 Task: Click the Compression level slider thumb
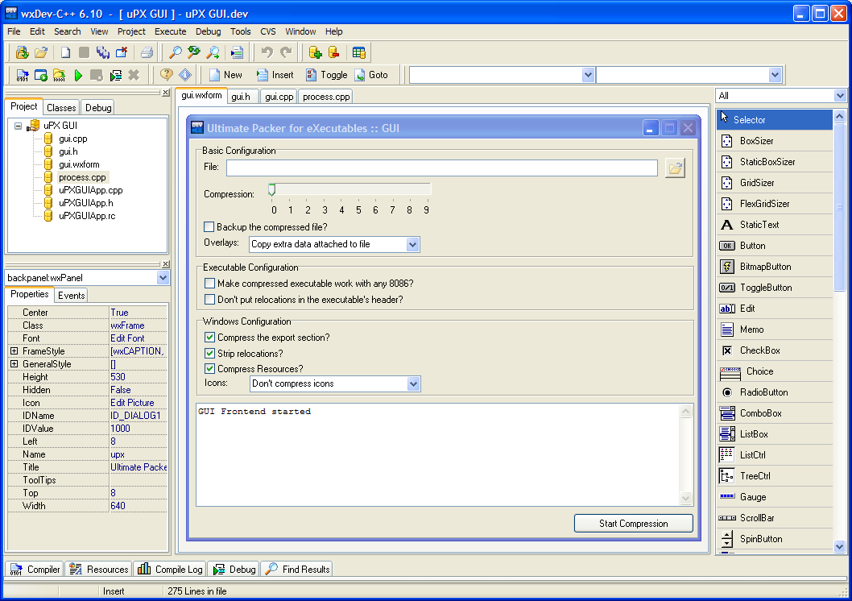tap(271, 189)
